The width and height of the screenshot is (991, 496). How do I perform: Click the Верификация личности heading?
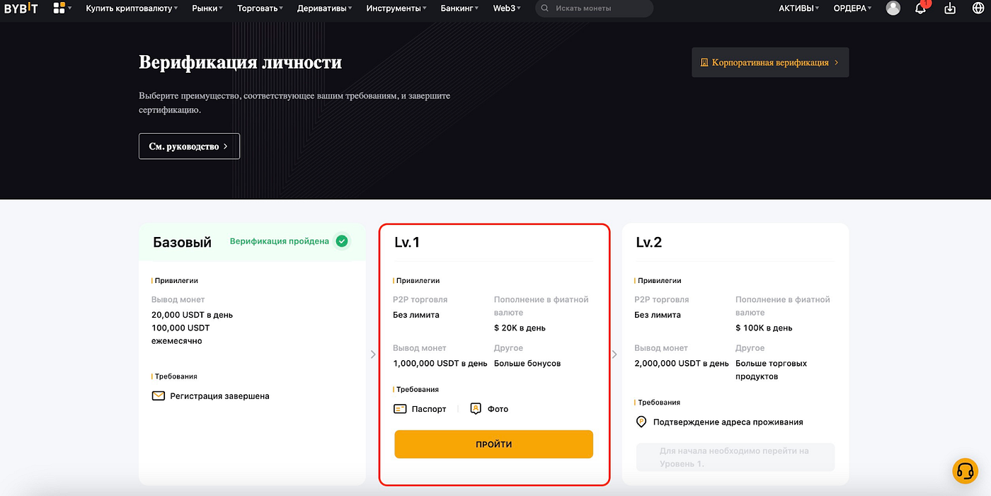coord(240,62)
